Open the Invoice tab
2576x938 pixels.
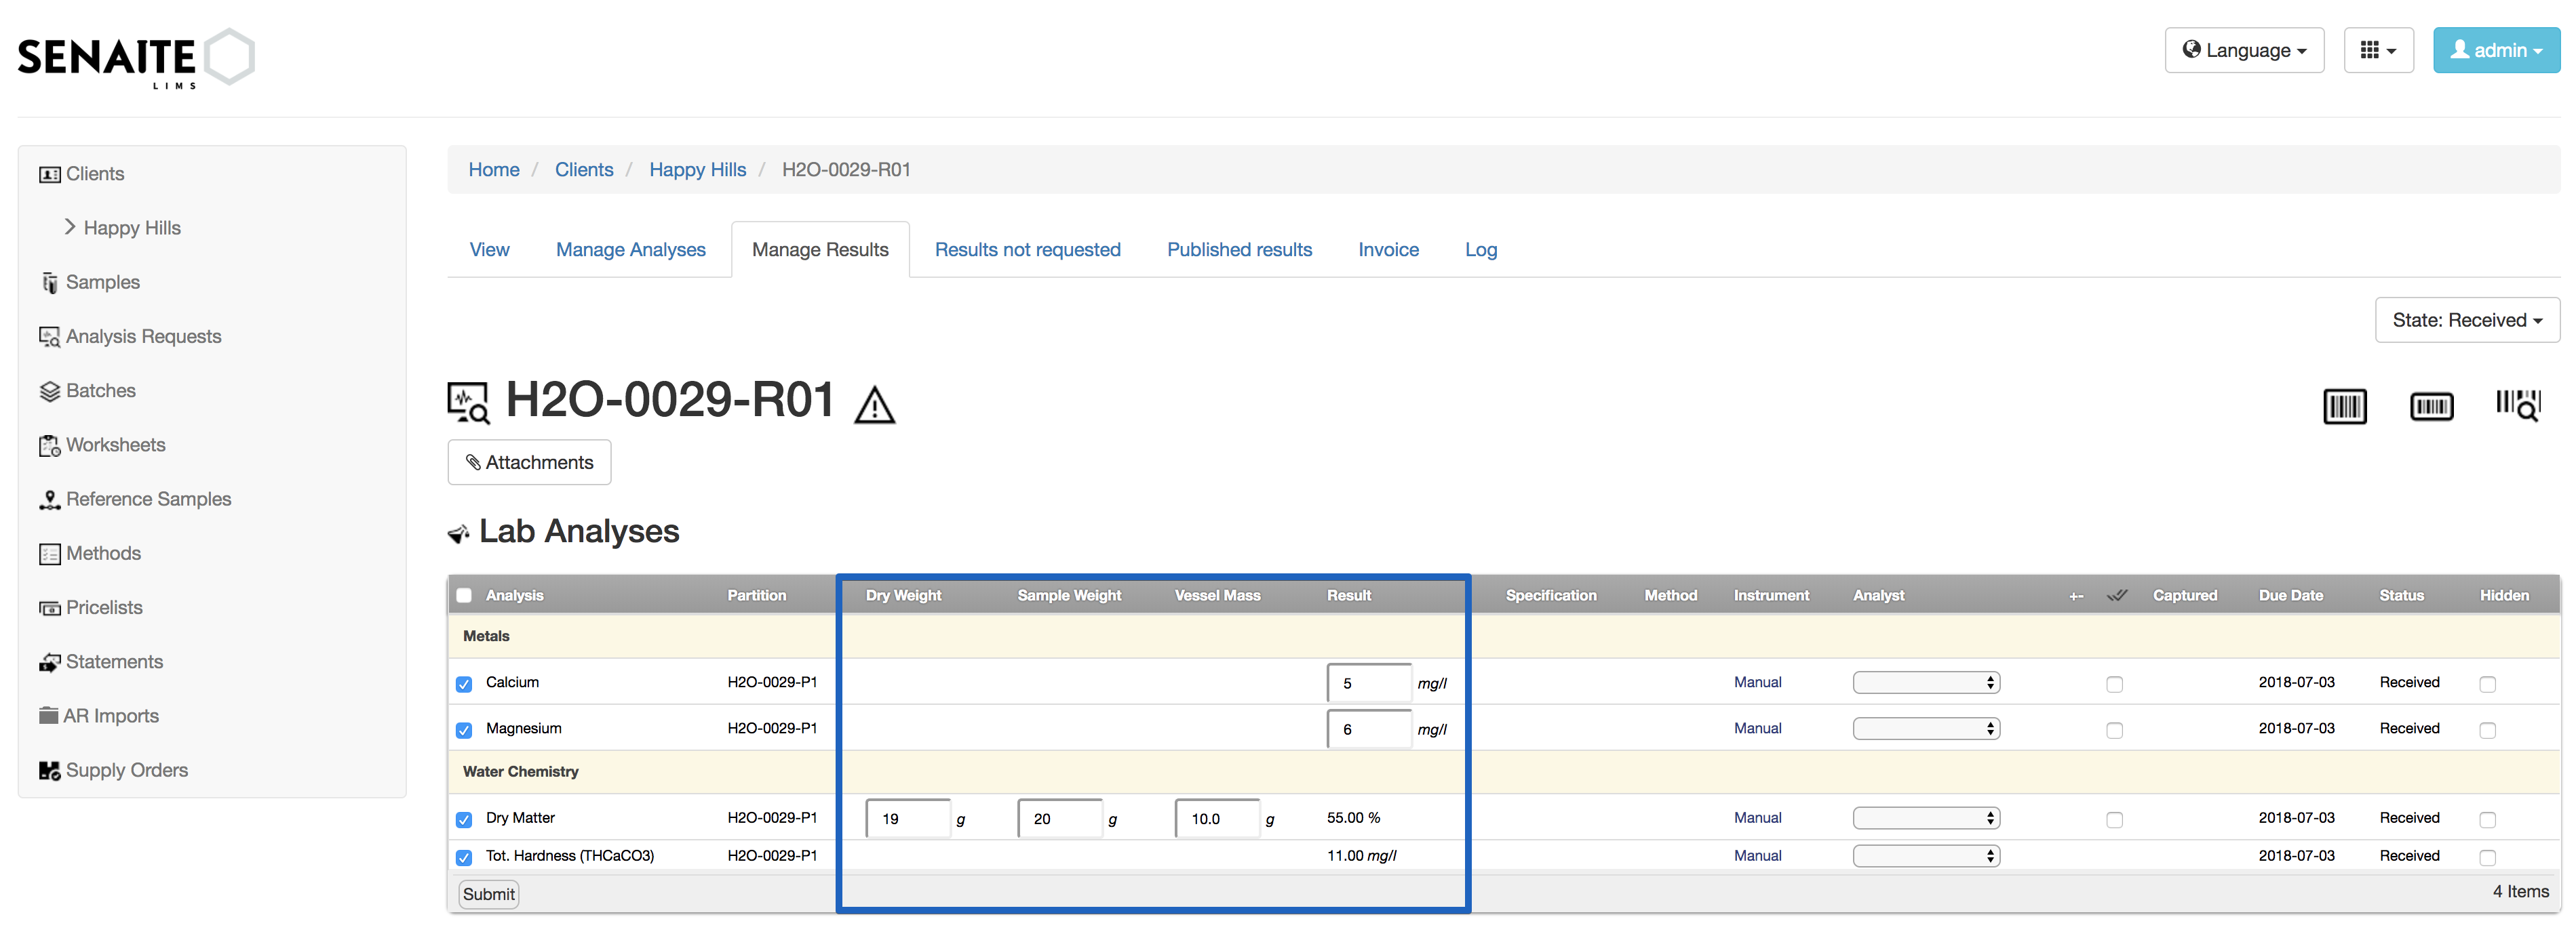(1388, 249)
